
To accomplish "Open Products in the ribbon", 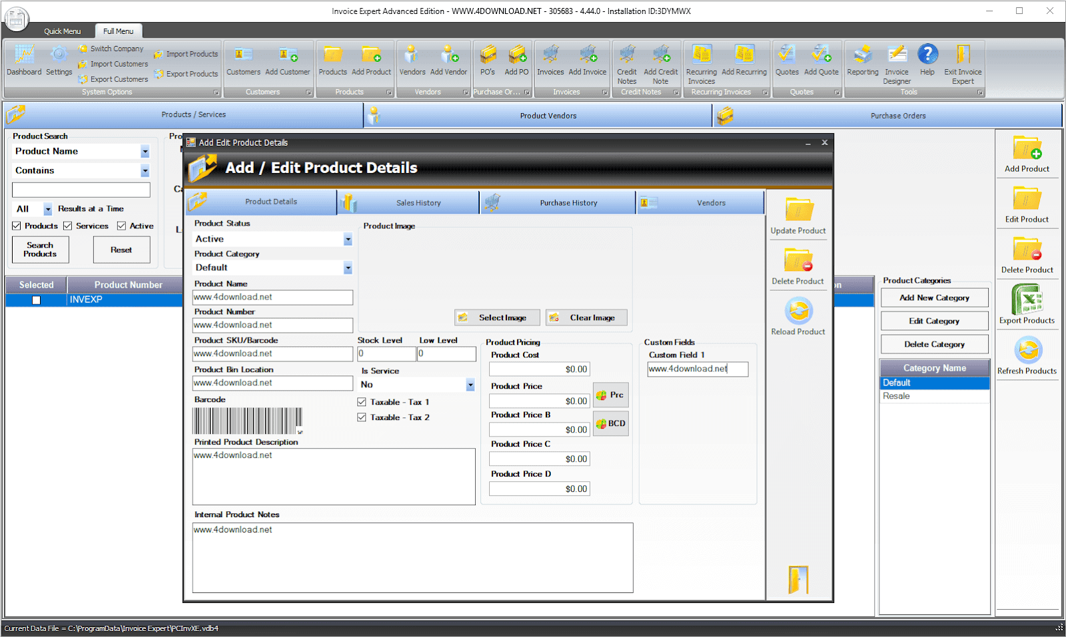I will 332,60.
